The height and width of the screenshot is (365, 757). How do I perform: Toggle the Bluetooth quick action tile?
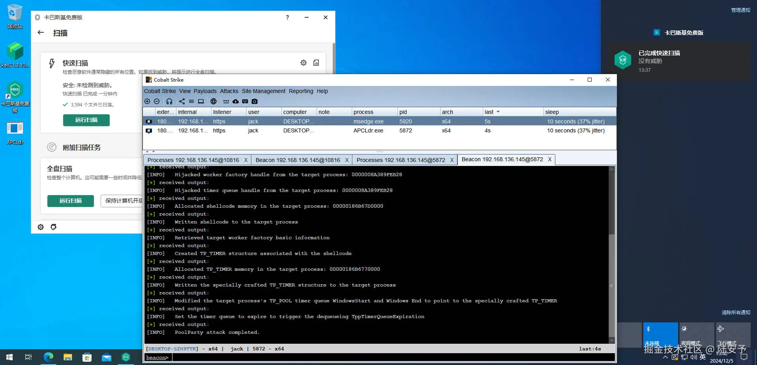point(661,335)
